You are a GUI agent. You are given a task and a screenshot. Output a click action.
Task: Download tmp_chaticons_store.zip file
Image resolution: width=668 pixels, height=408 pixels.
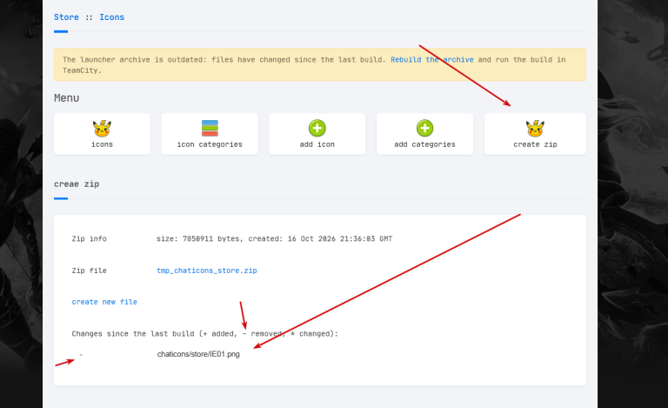(x=207, y=271)
